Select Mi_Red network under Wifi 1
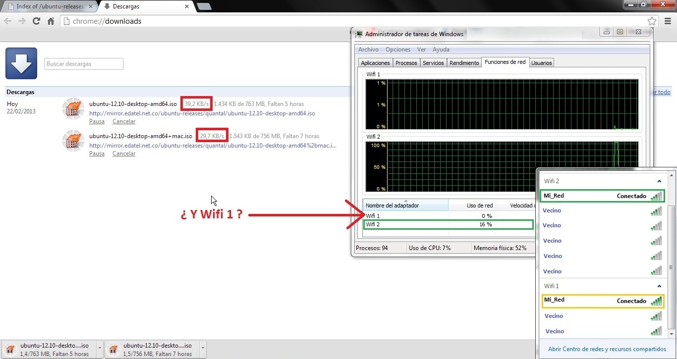 click(x=602, y=301)
